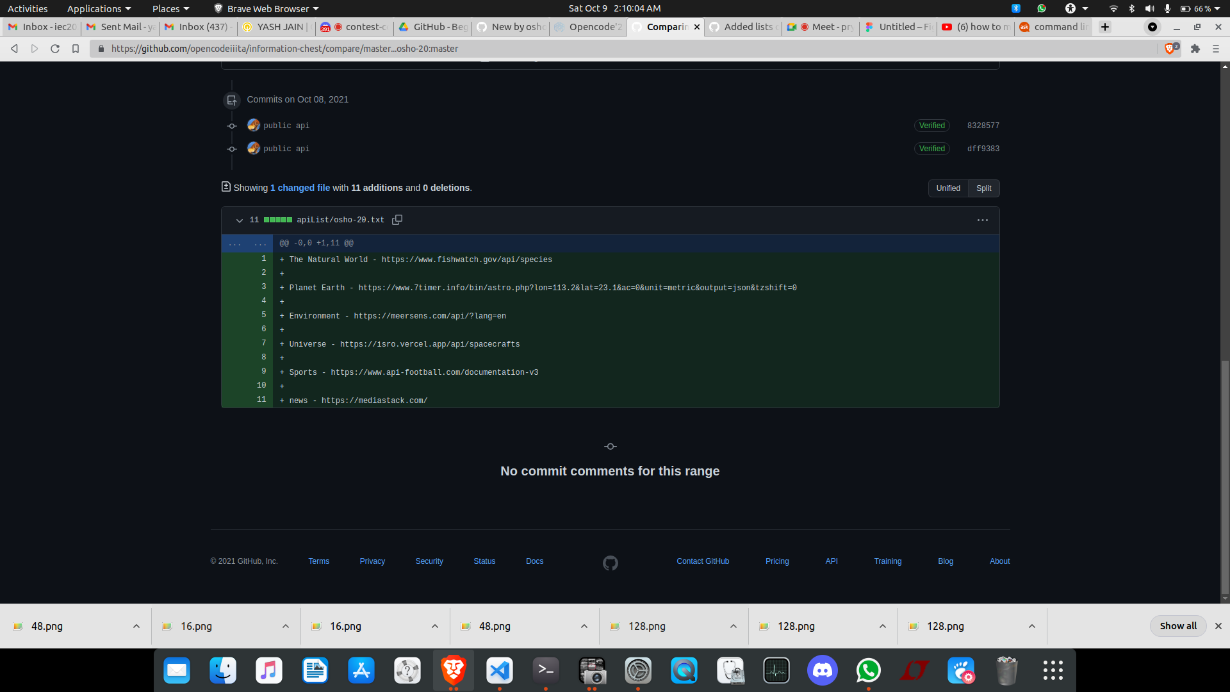1230x692 pixels.
Task: Click the Show all downloads button
Action: 1177,626
